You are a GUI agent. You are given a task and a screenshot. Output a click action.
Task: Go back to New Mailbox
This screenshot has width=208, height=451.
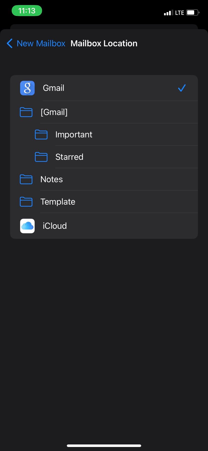(36, 44)
